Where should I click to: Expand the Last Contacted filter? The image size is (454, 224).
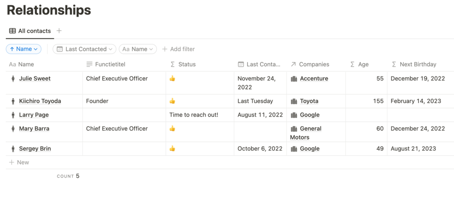pyautogui.click(x=84, y=49)
